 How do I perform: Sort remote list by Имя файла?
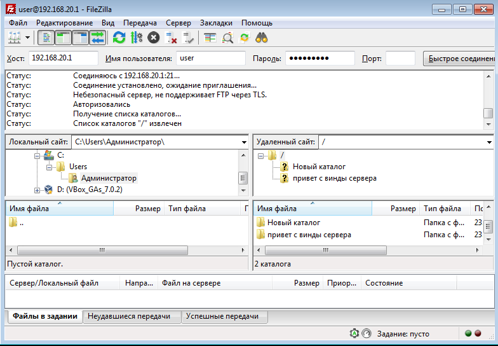[313, 209]
